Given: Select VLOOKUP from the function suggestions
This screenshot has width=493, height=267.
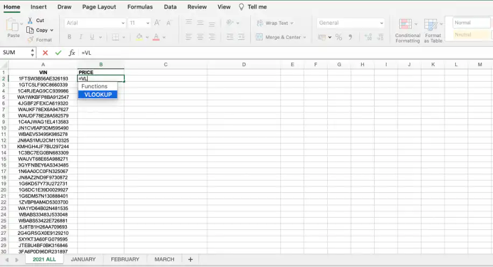Looking at the screenshot, I should (x=98, y=95).
